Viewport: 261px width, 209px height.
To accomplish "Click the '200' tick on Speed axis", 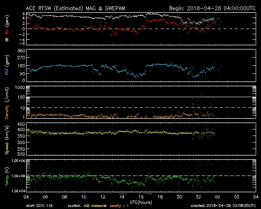I will click(x=21, y=154).
